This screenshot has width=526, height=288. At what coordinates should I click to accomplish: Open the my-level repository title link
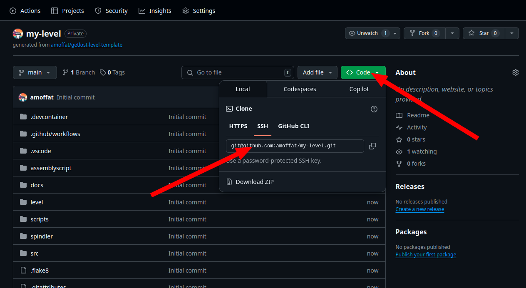pyautogui.click(x=44, y=34)
